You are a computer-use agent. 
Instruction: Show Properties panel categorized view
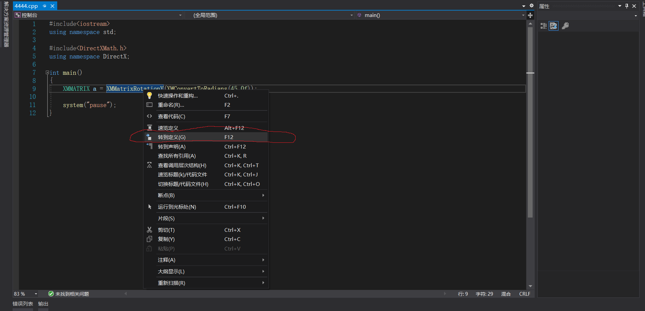544,26
